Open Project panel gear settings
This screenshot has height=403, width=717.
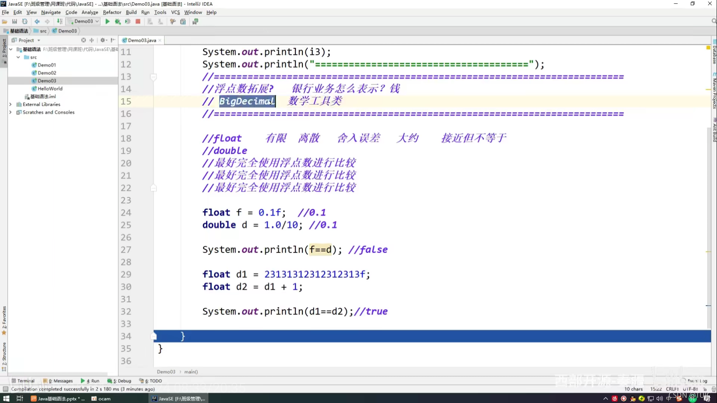(103, 40)
